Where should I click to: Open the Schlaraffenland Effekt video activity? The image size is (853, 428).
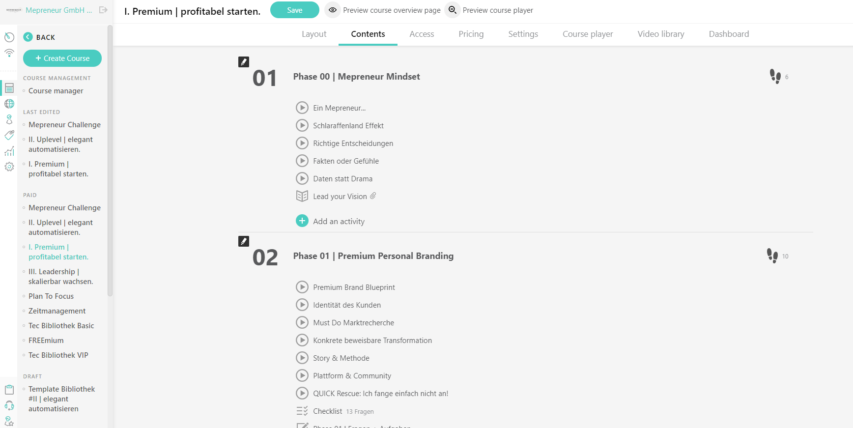point(348,126)
